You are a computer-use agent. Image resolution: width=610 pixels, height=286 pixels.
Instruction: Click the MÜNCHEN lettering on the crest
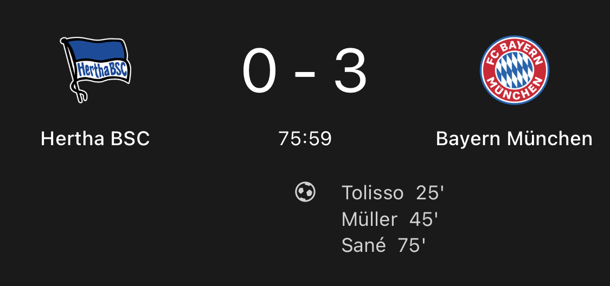click(x=515, y=90)
